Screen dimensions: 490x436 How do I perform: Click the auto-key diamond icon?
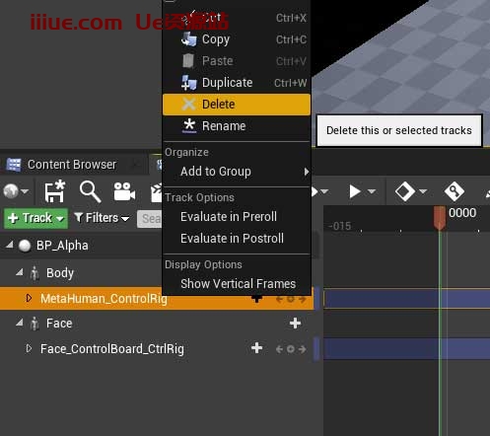(455, 191)
